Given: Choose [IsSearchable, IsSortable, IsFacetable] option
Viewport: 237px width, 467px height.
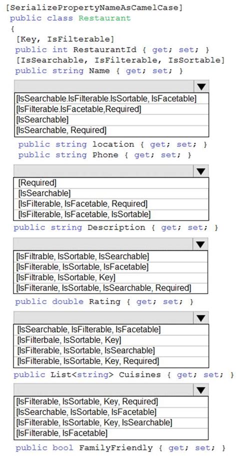Looking at the screenshot, I should coord(111,412).
